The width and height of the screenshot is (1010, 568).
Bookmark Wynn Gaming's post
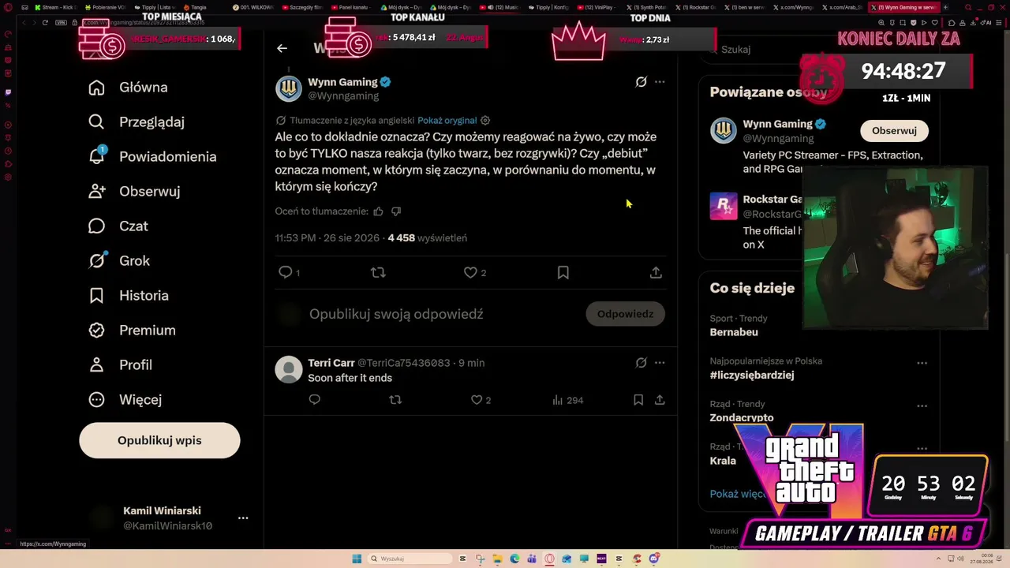(563, 272)
